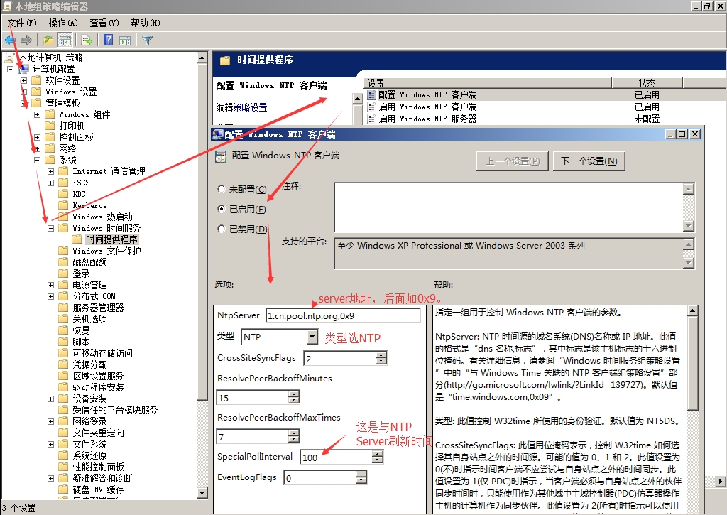Image resolution: width=727 pixels, height=515 pixels.
Task: Expand the 控制面板 tree node
Action: 37,137
